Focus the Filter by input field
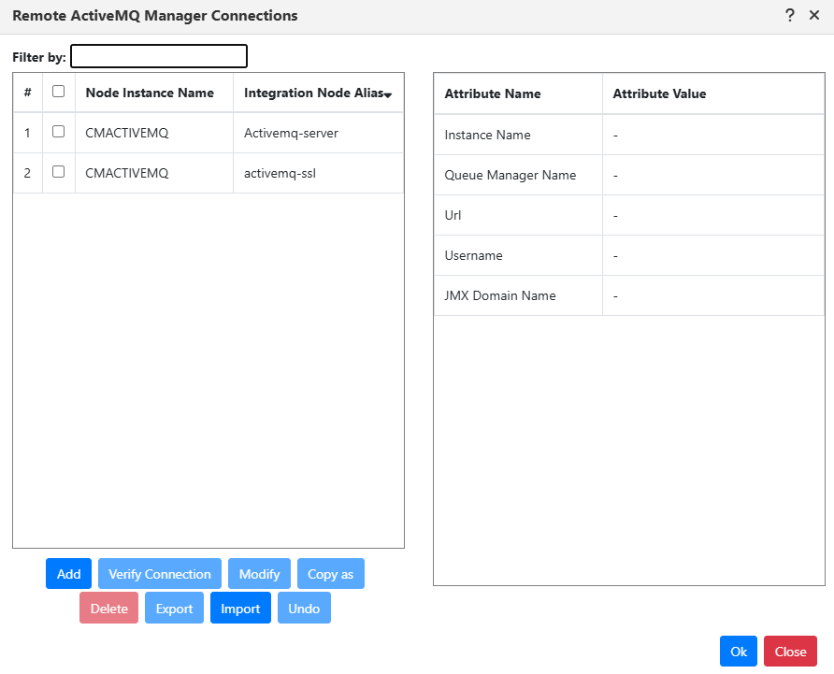The width and height of the screenshot is (834, 674). tap(159, 56)
